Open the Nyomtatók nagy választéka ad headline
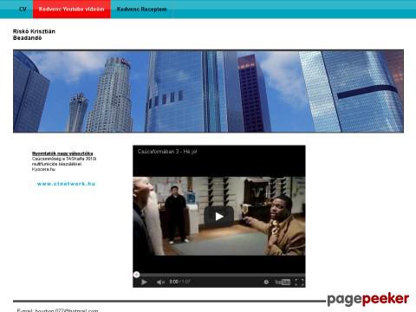Viewport: 416px width, 312px height. (x=62, y=153)
